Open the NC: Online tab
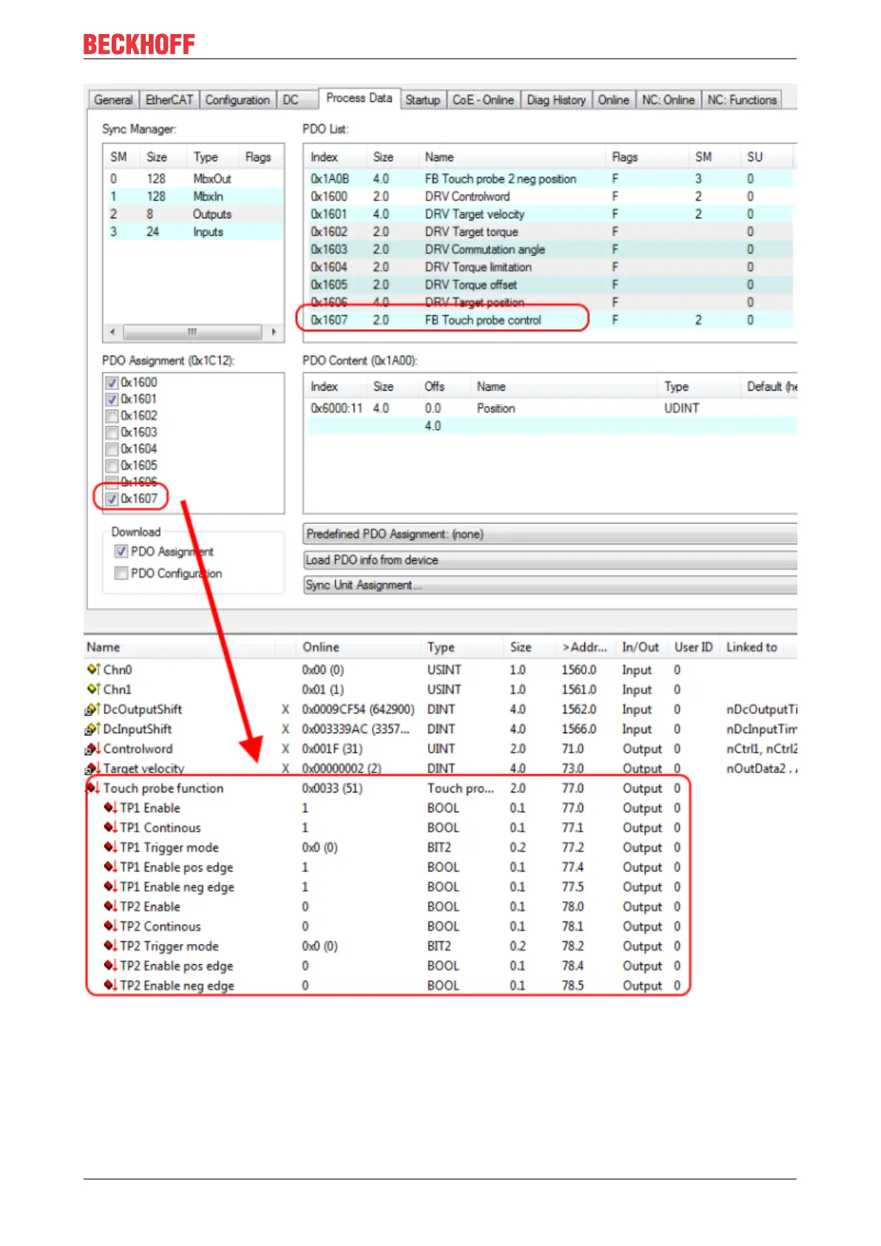The image size is (881, 1246). point(668,100)
